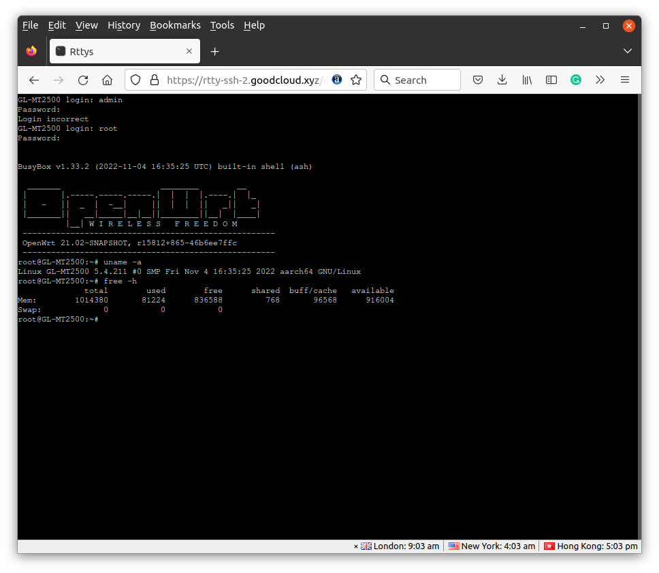Open the Grammarly extension
The height and width of the screenshot is (573, 659).
pos(575,80)
